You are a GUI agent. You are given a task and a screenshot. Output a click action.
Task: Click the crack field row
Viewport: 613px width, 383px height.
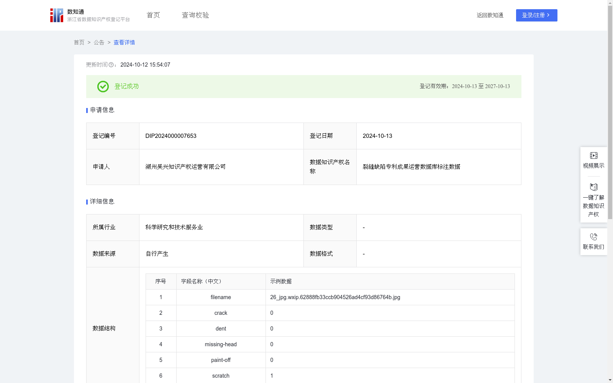click(x=330, y=313)
